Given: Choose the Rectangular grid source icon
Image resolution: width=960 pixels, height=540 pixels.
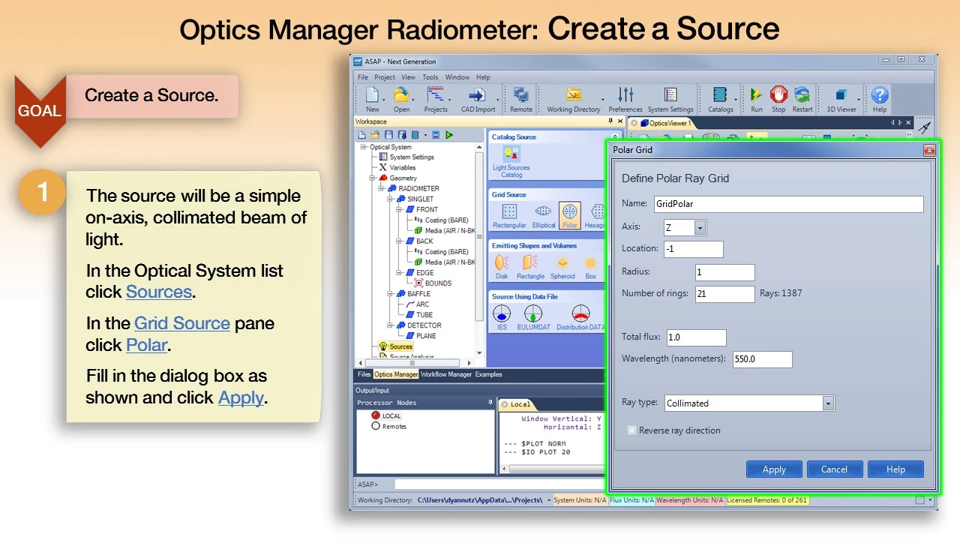Looking at the screenshot, I should pos(509,213).
